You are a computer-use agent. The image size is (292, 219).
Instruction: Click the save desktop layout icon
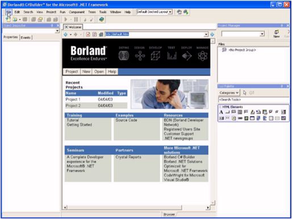pos(179,12)
